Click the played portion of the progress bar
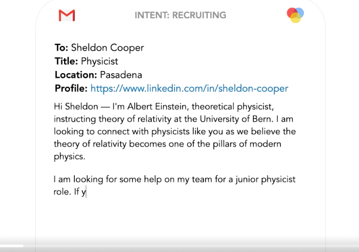Image resolution: width=359 pixels, height=252 pixels. (12, 246)
